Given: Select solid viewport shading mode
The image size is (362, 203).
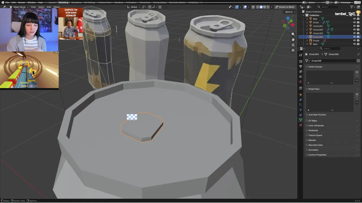Looking at the screenshot, I should (261, 7).
